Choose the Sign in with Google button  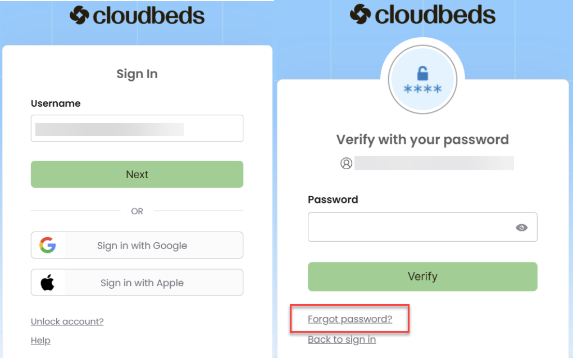tap(137, 245)
